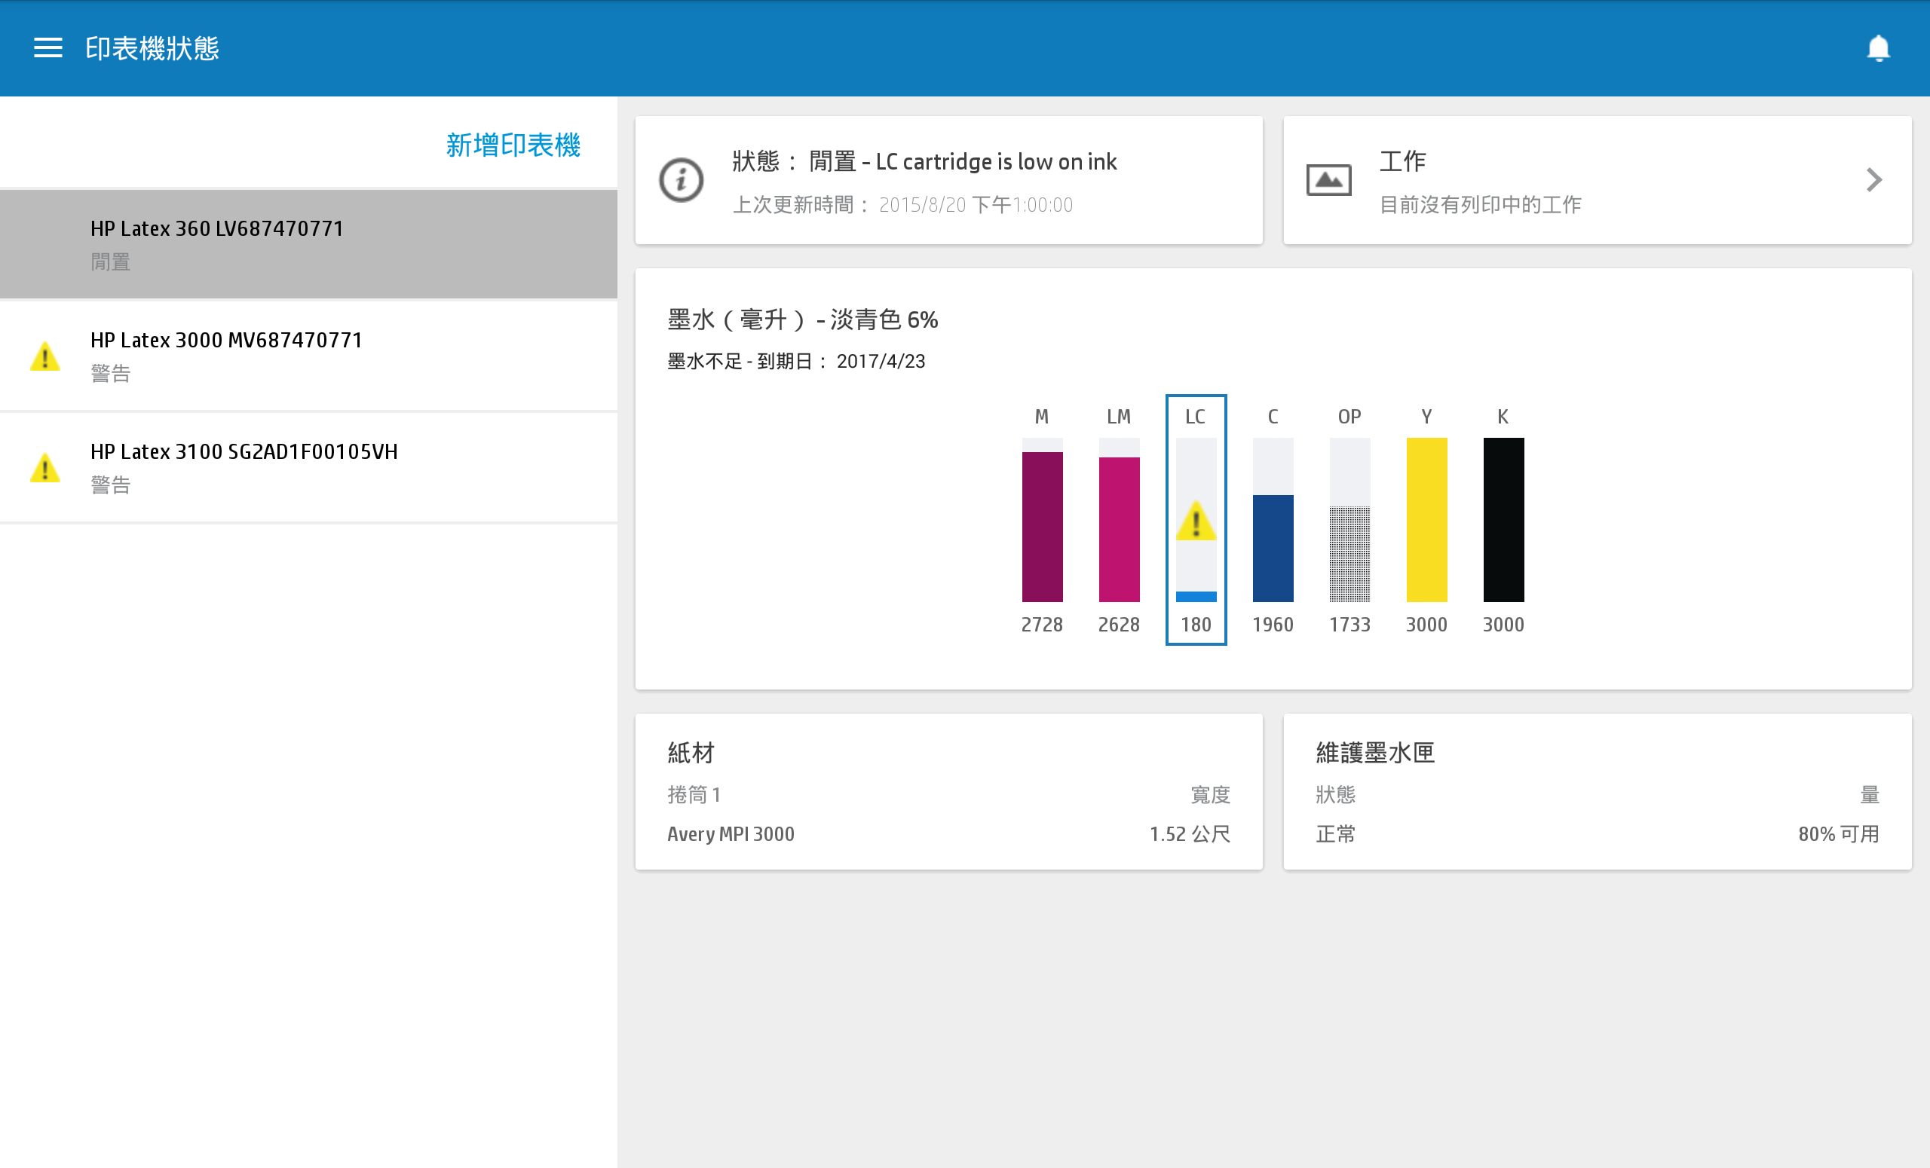Select the yellow Y ink bar
1930x1168 pixels.
tap(1426, 520)
